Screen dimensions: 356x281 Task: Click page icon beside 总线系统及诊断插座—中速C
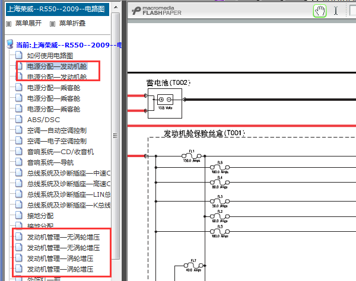(19, 173)
